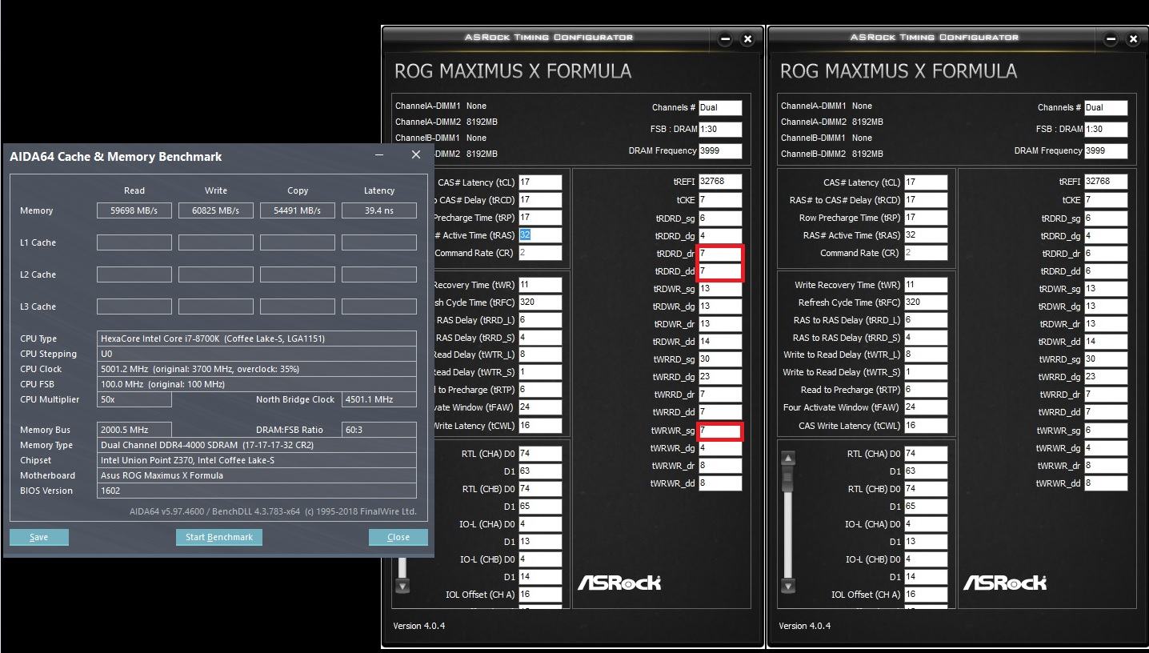Click tRDWR_dd 14 field in right Configurator
The height and width of the screenshot is (653, 1149).
1106,342
